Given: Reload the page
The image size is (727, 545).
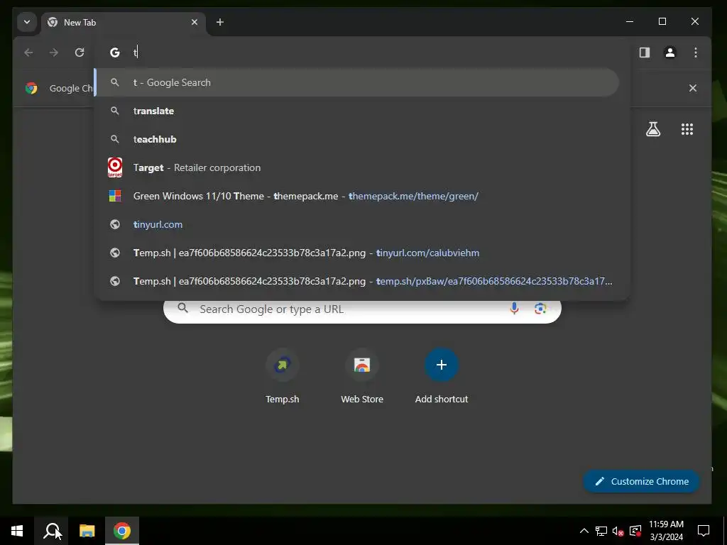Looking at the screenshot, I should click(80, 53).
